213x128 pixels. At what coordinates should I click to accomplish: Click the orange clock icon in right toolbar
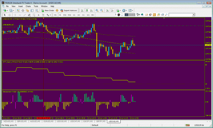point(154,15)
